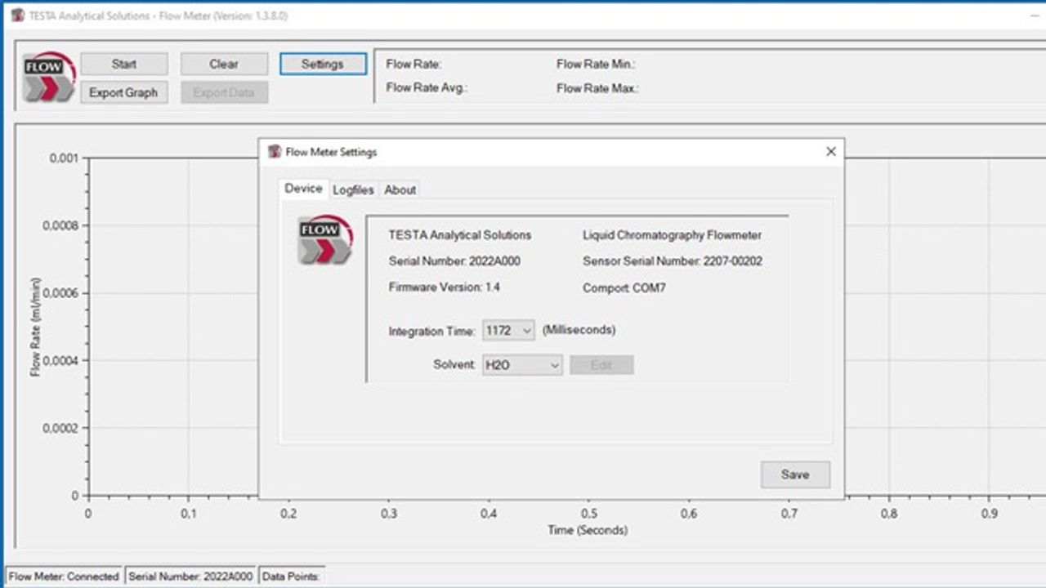
Task: Clear the graph data
Action: [x=224, y=64]
